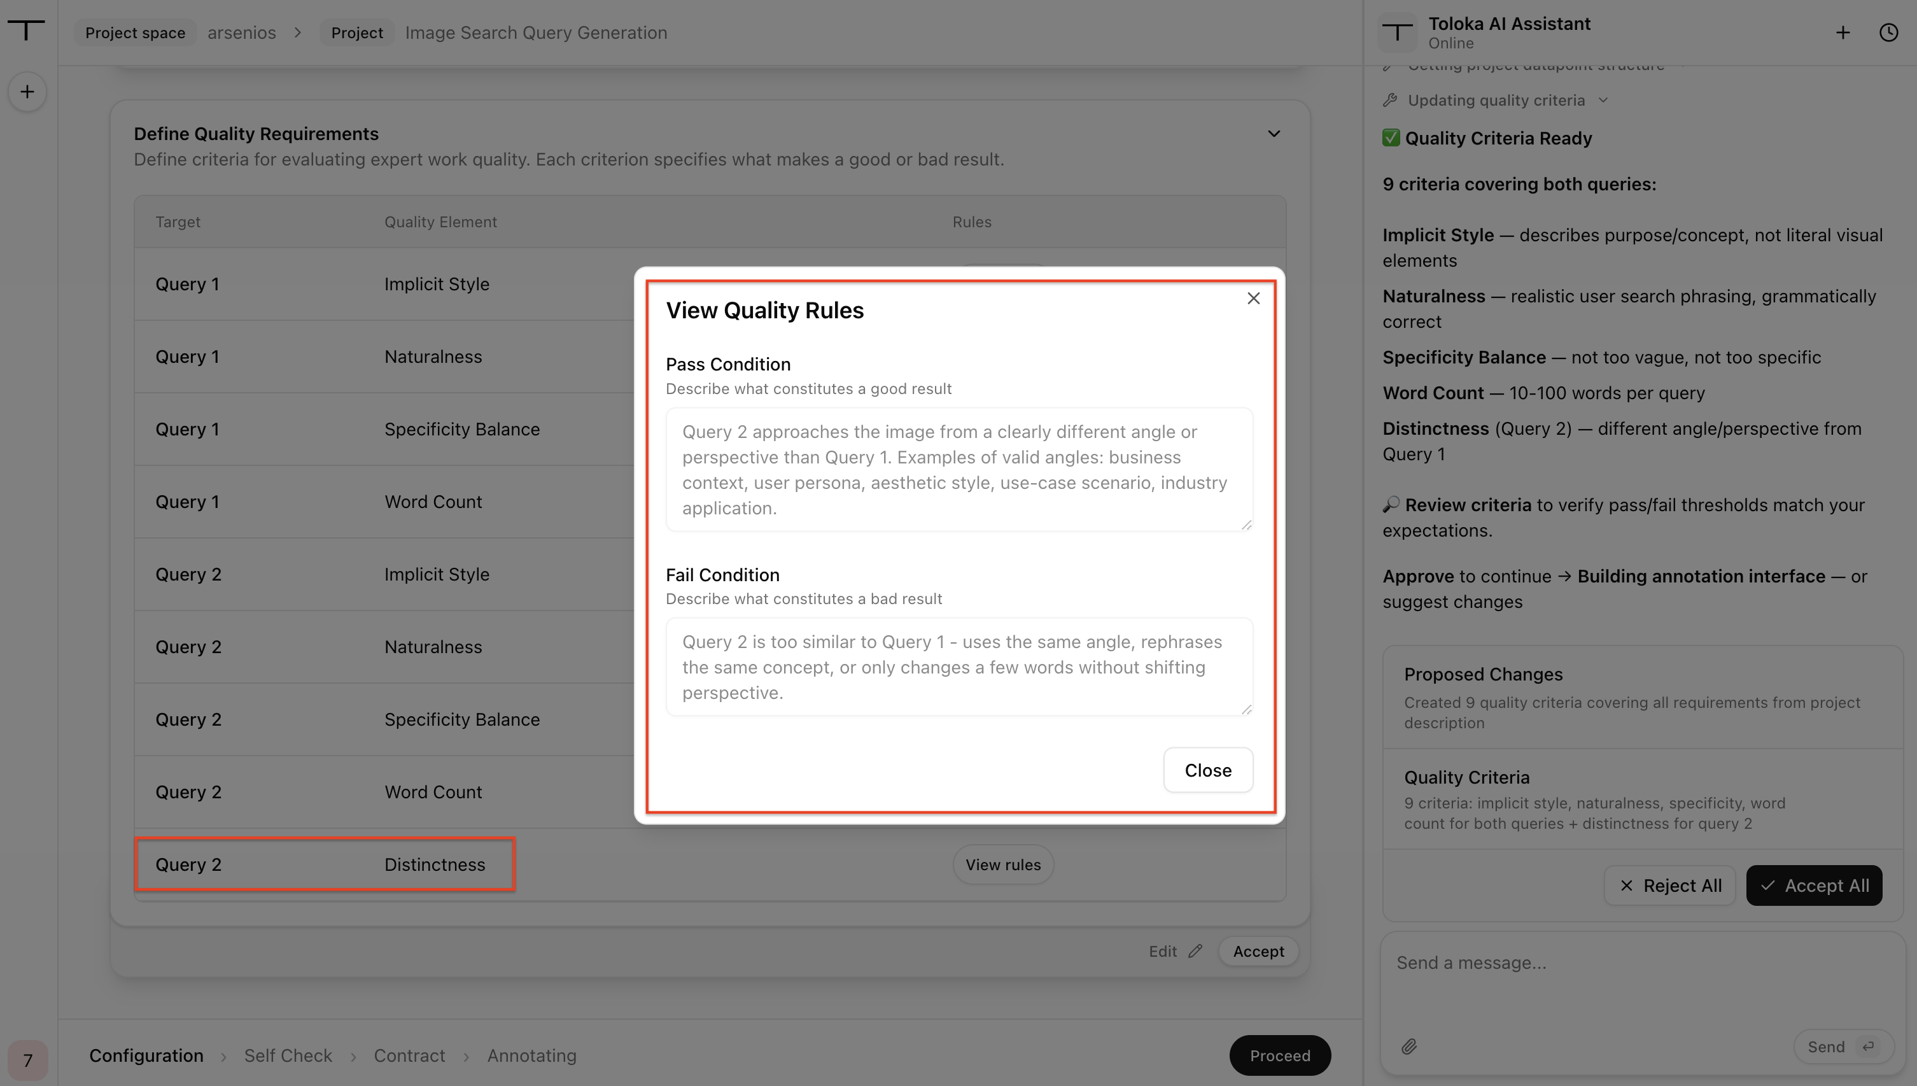Screen dimensions: 1917x1086
Task: Click the Proposed Changes heading
Action: pos(1483,674)
